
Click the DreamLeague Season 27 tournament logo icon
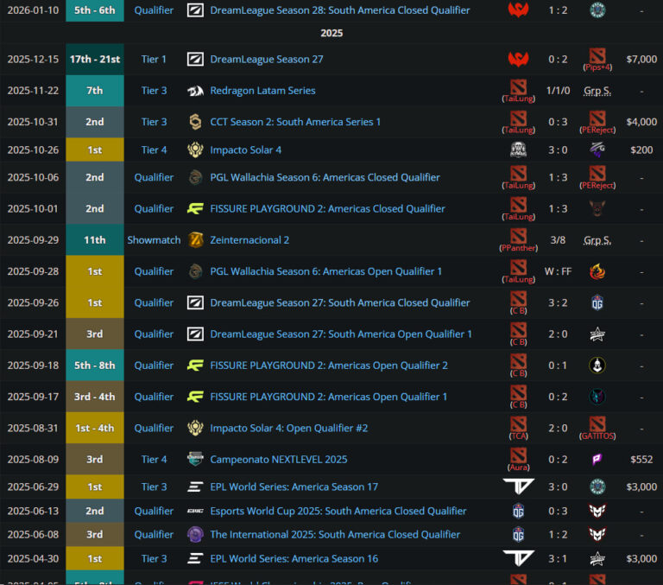coord(196,60)
